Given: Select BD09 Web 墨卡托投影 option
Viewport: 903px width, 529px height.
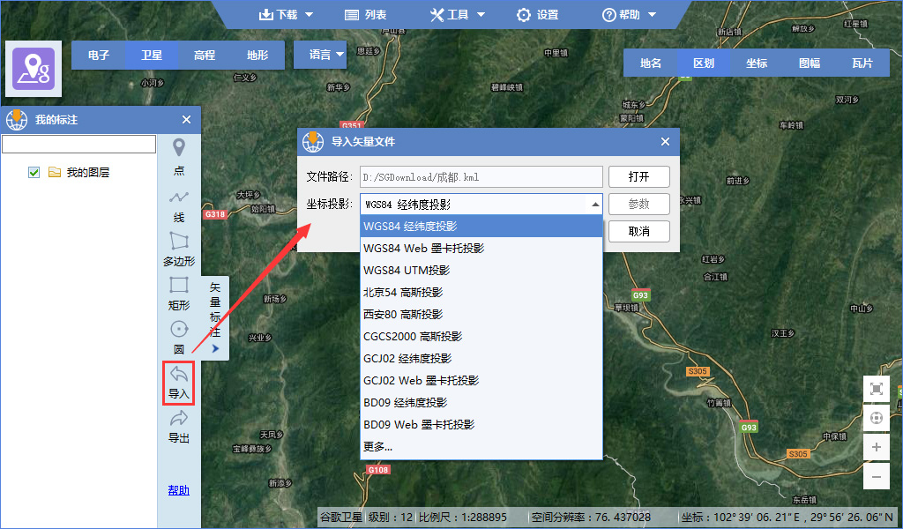Looking at the screenshot, I should 481,424.
